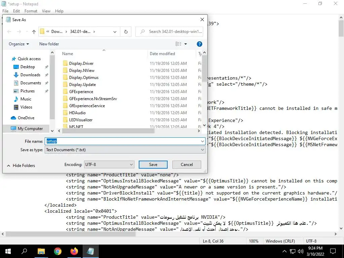This screenshot has width=344, height=258.
Task: Open the Notepad Help menu
Action: pyautogui.click(x=59, y=11)
